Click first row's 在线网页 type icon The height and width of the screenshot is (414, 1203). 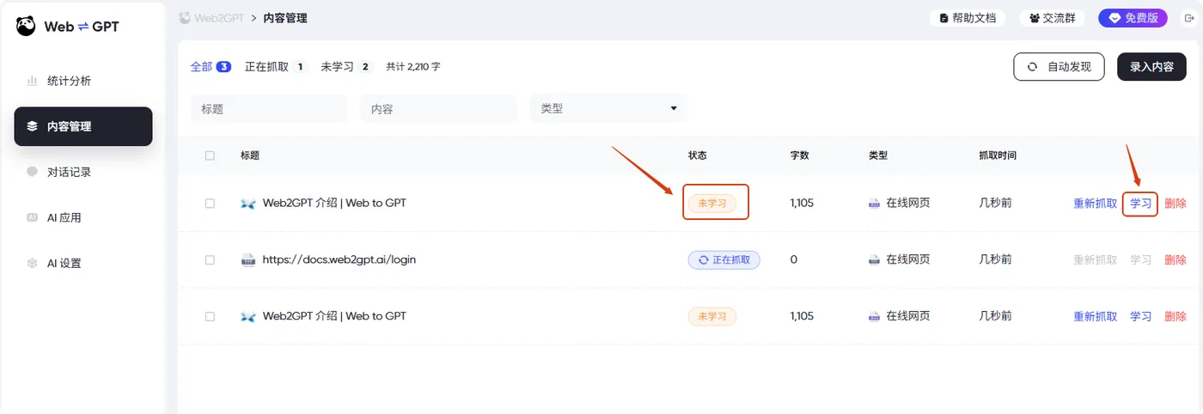click(874, 204)
